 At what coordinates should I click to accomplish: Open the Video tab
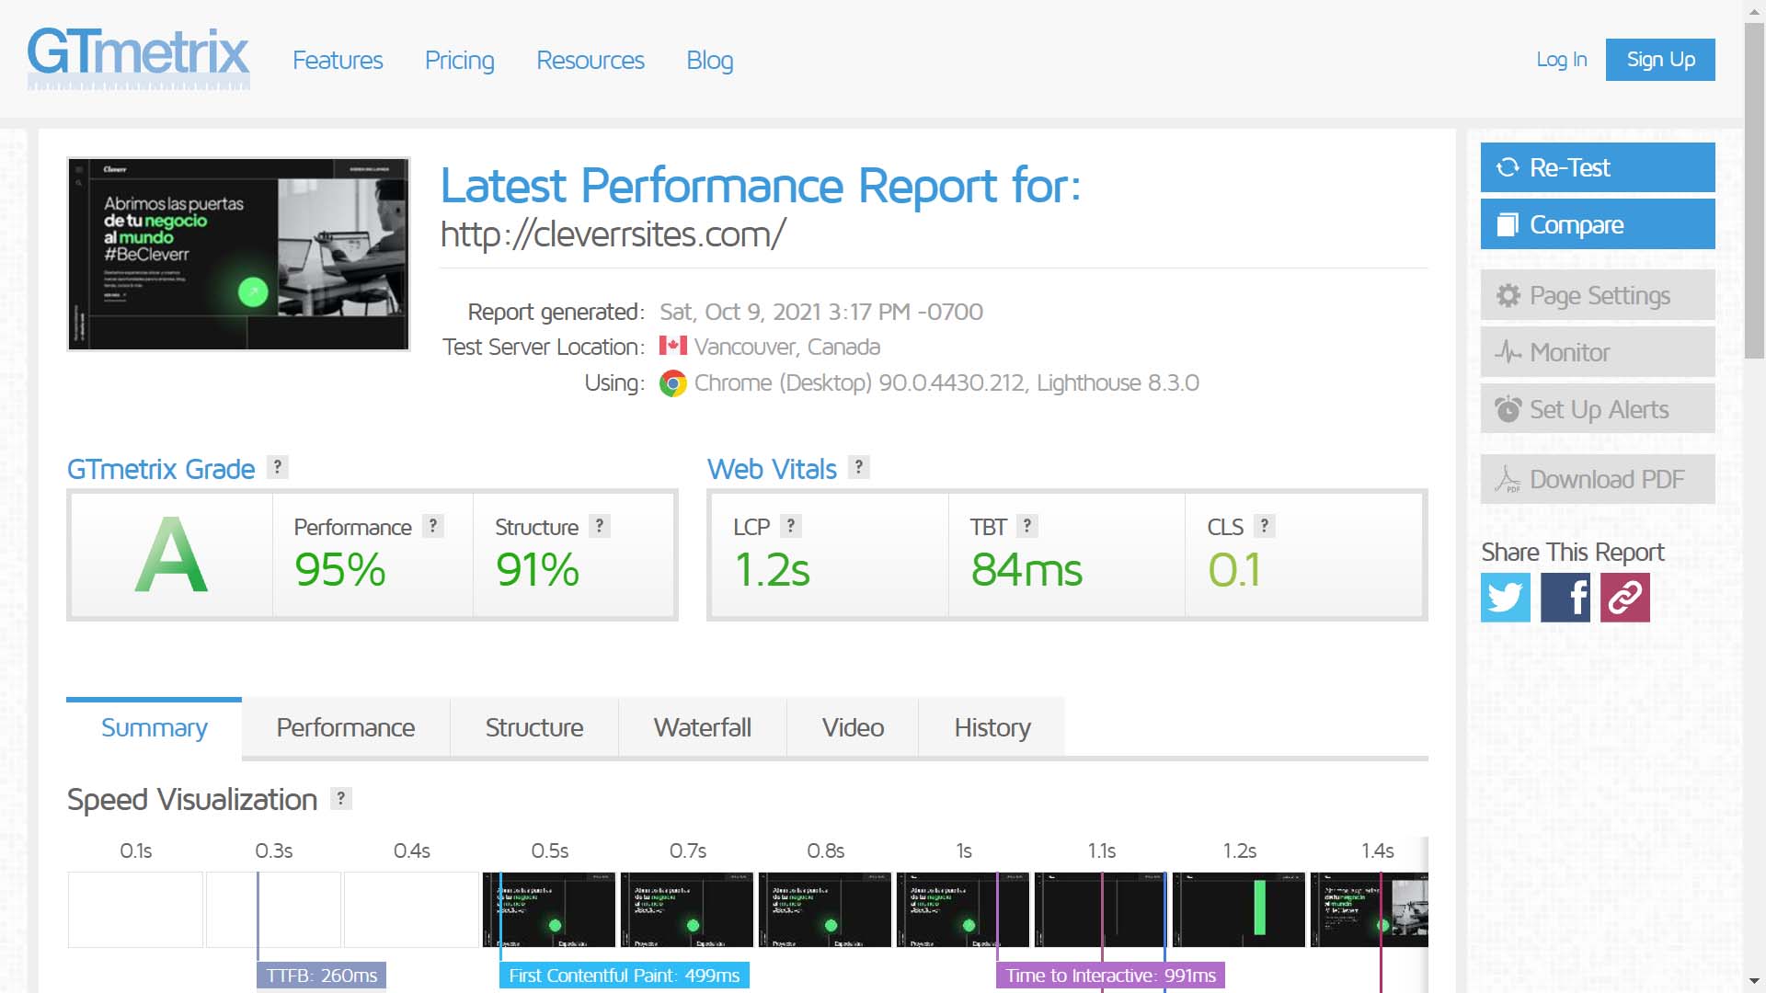click(x=853, y=727)
